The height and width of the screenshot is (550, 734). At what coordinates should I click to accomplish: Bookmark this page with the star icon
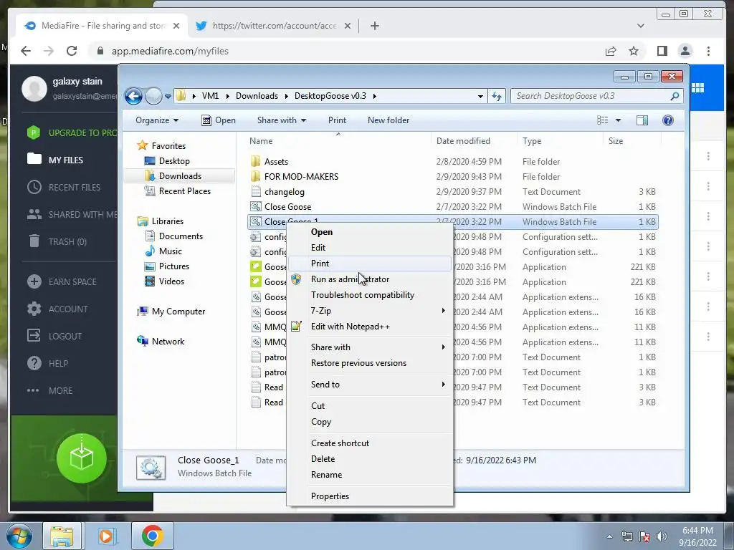click(634, 51)
